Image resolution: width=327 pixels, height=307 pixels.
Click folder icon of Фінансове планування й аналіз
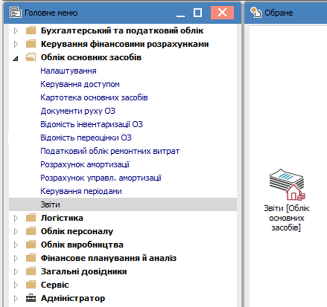pyautogui.click(x=31, y=258)
